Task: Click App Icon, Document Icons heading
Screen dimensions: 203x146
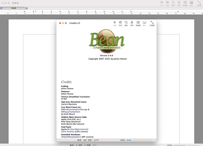Action: 74,102
